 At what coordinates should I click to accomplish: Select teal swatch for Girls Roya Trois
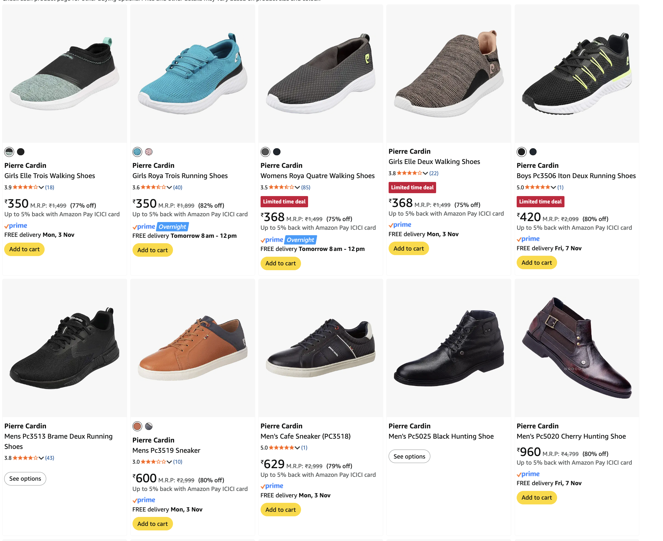point(137,152)
